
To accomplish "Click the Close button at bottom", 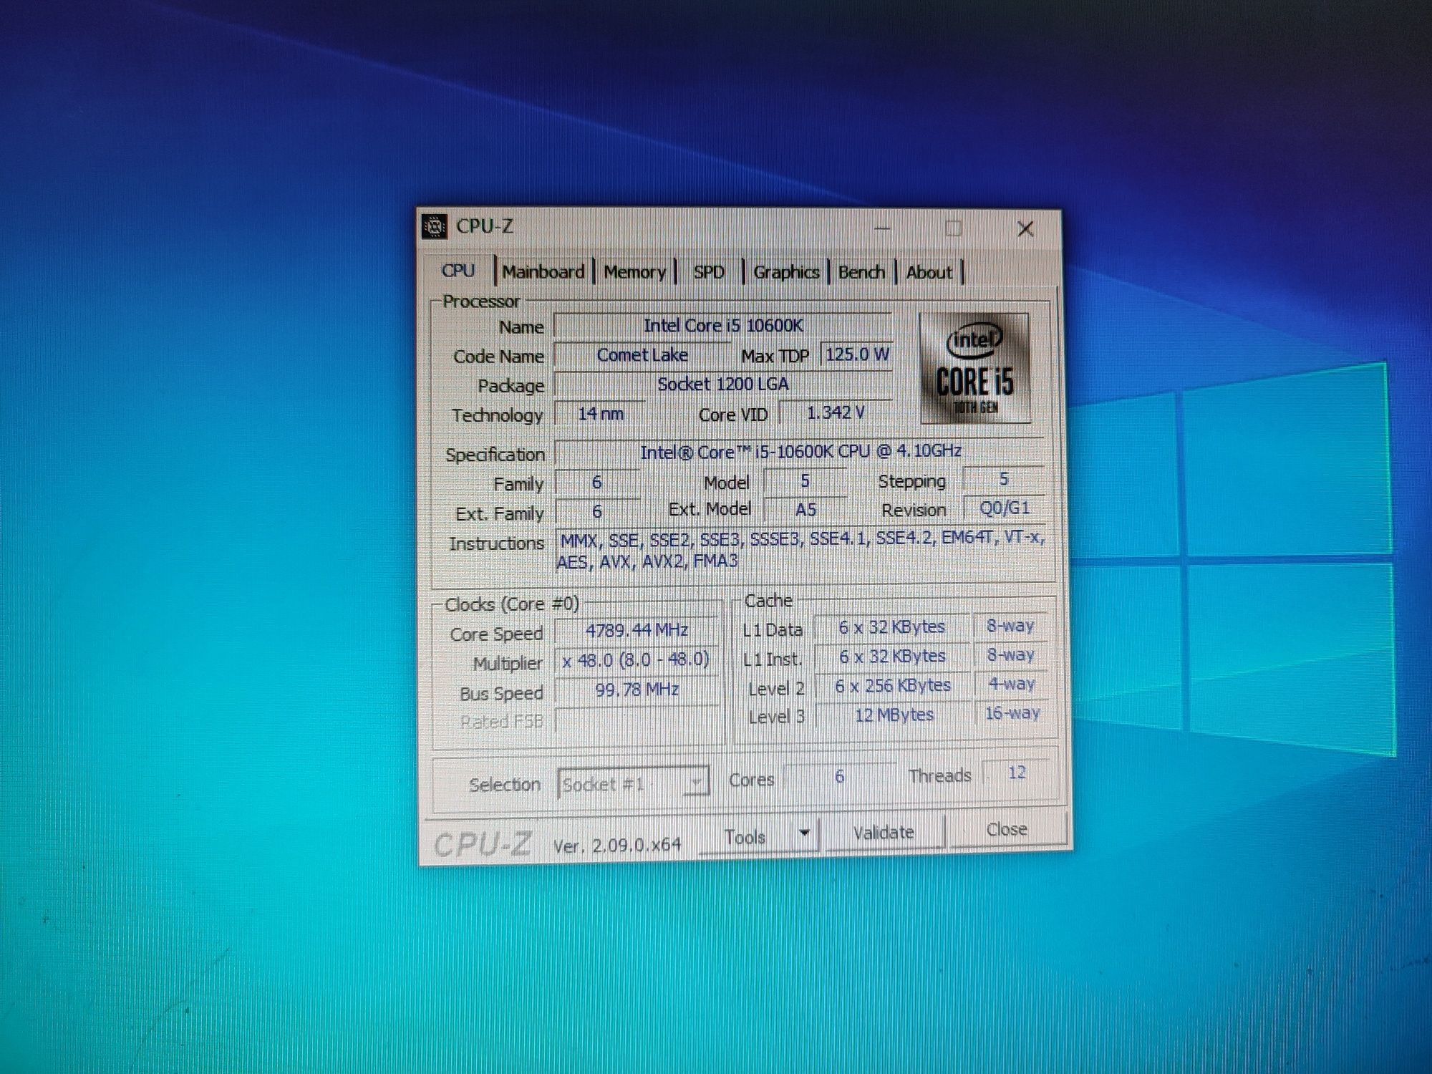I will tap(1007, 830).
